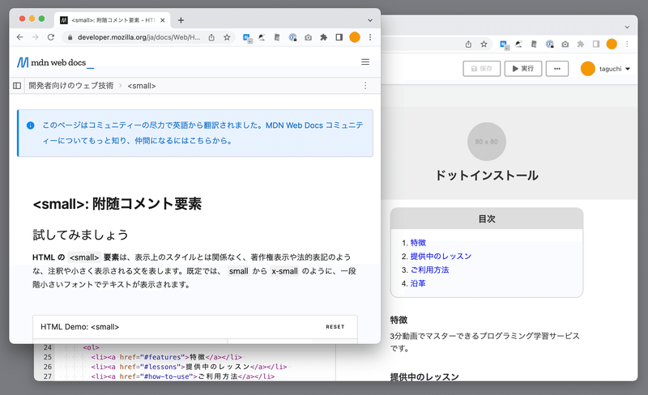This screenshot has width=648, height=395.
Task: Click the camera extension icon in front window
Action: coord(309,37)
